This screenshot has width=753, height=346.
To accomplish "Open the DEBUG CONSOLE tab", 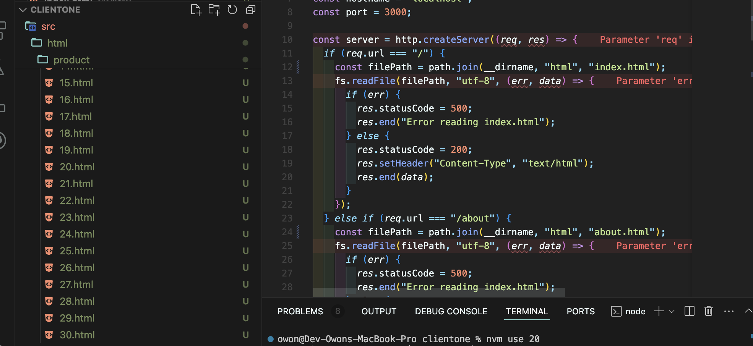I will pyautogui.click(x=451, y=312).
